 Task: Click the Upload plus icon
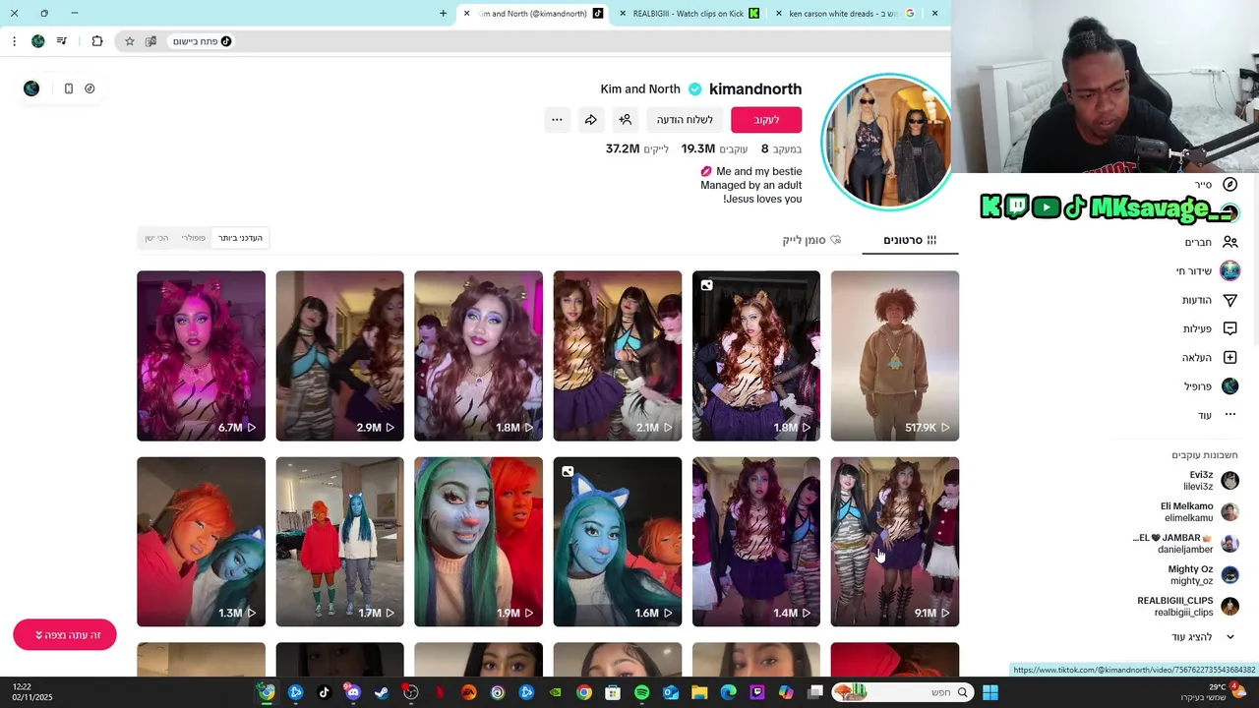click(x=1229, y=357)
